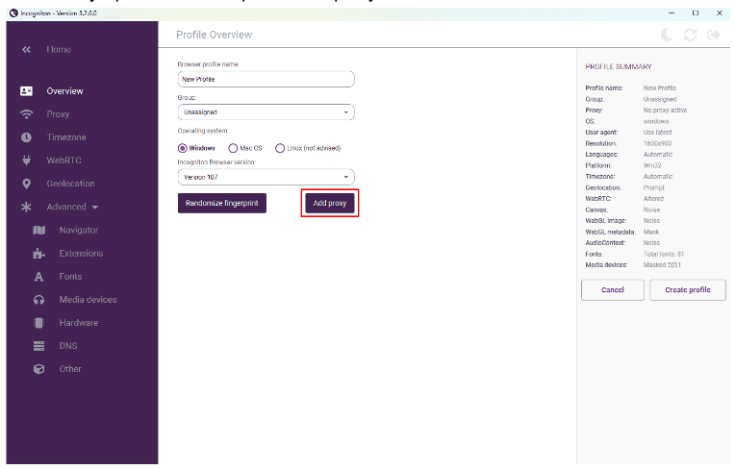The image size is (735, 469).
Task: Collapse the sidebar with double-chevron icon
Action: point(26,49)
